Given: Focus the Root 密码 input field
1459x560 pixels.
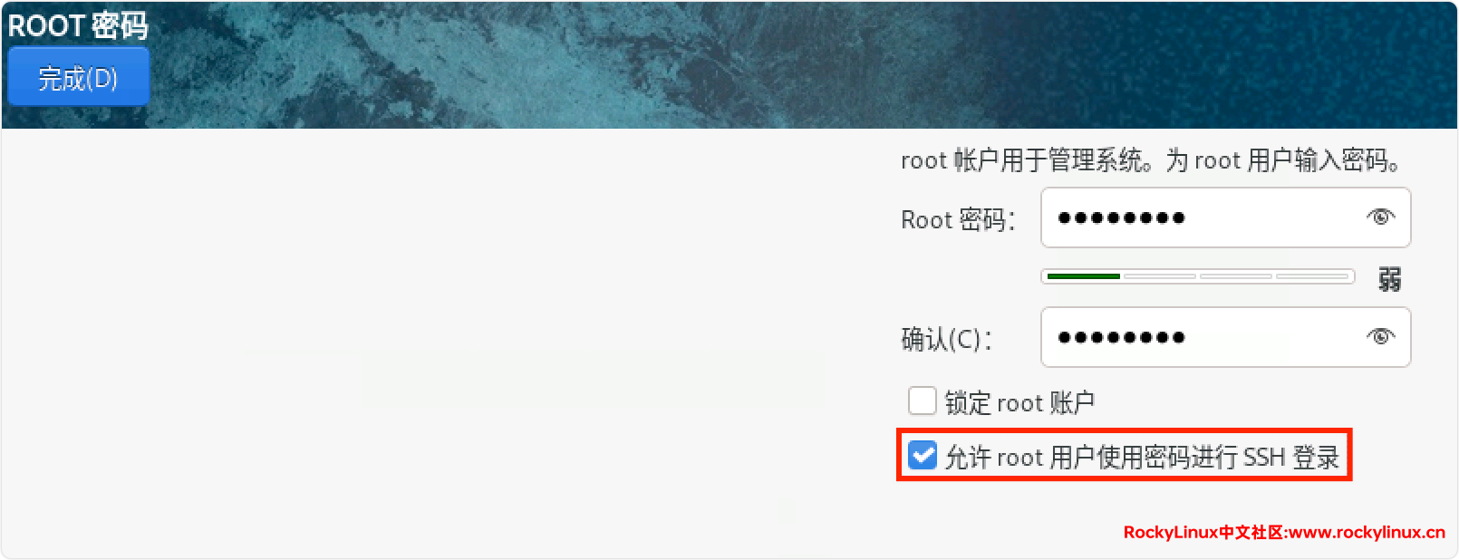Looking at the screenshot, I should 1225,217.
